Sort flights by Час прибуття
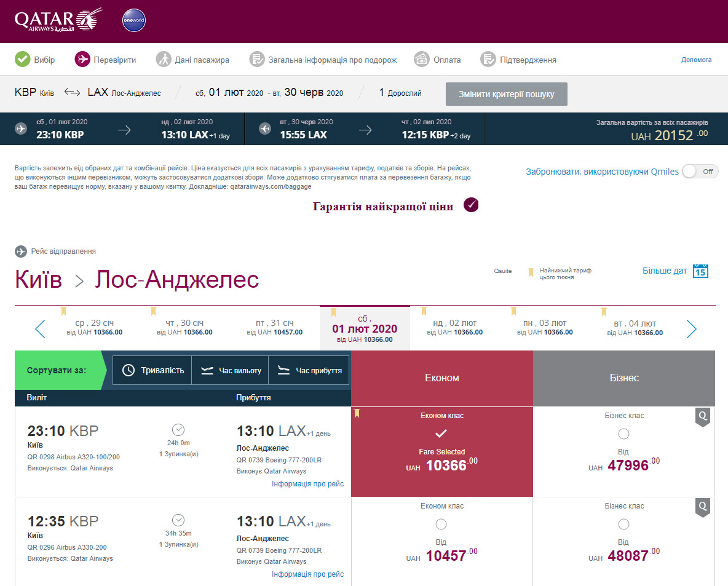 click(309, 370)
